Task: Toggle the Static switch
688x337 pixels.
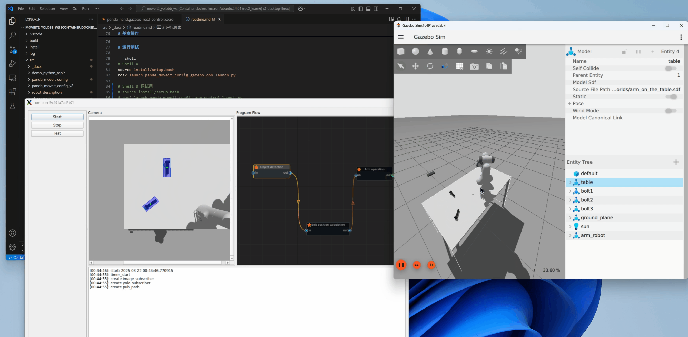Action: [x=671, y=97]
